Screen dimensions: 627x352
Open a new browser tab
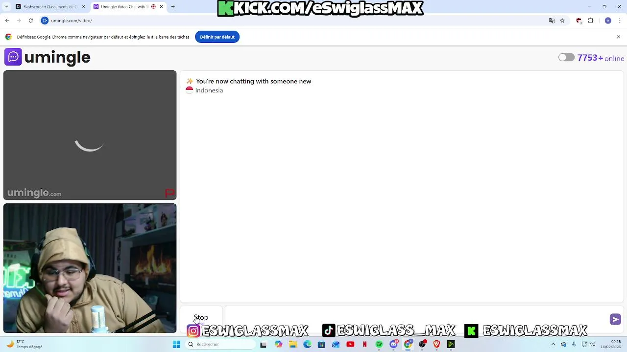click(x=173, y=7)
